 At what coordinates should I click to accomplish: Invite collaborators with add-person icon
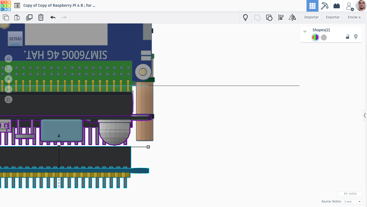pyautogui.click(x=349, y=6)
